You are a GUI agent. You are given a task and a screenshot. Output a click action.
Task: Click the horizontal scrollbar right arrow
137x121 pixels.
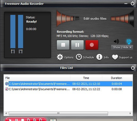click(130, 113)
